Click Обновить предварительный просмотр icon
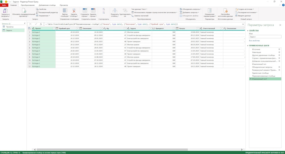This screenshot has width=285, height=154. coord(24,10)
